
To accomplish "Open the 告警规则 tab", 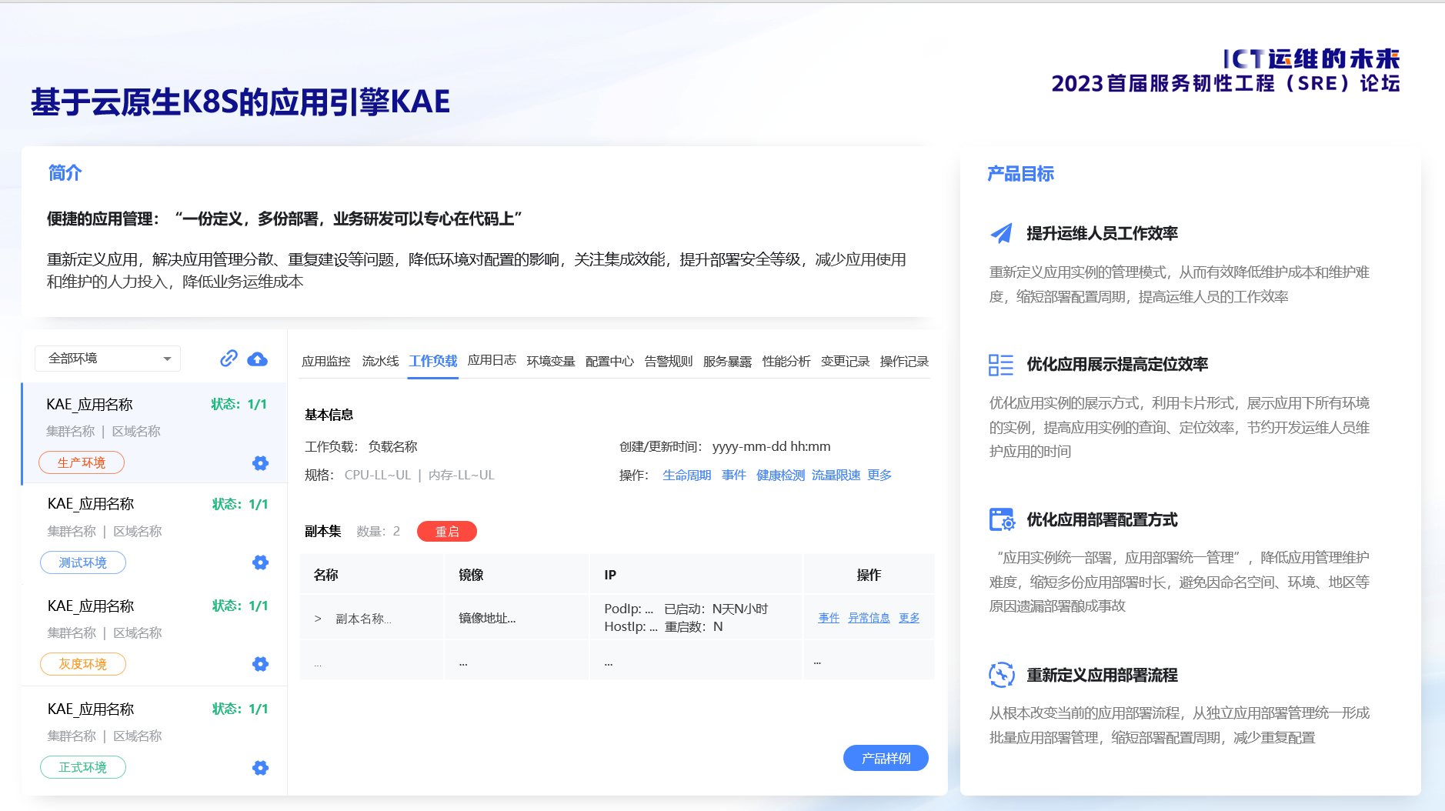I will (x=669, y=361).
